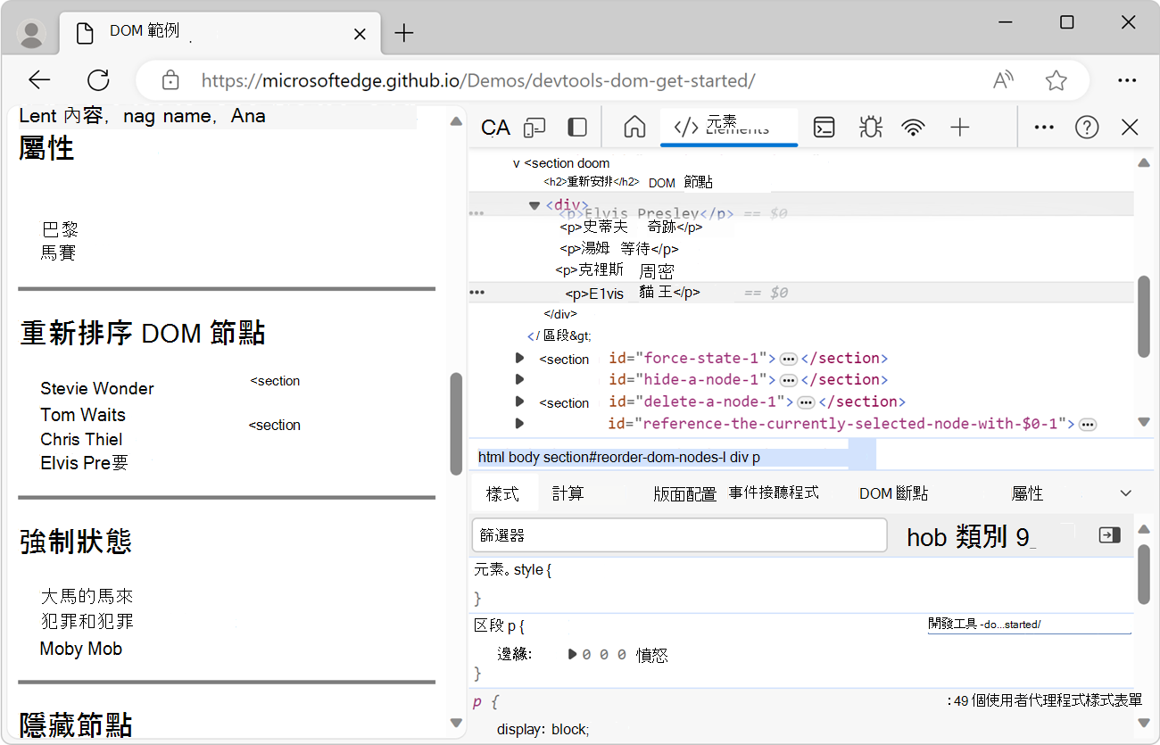This screenshot has width=1160, height=745.
Task: Go back to the previous page
Action: tap(39, 80)
